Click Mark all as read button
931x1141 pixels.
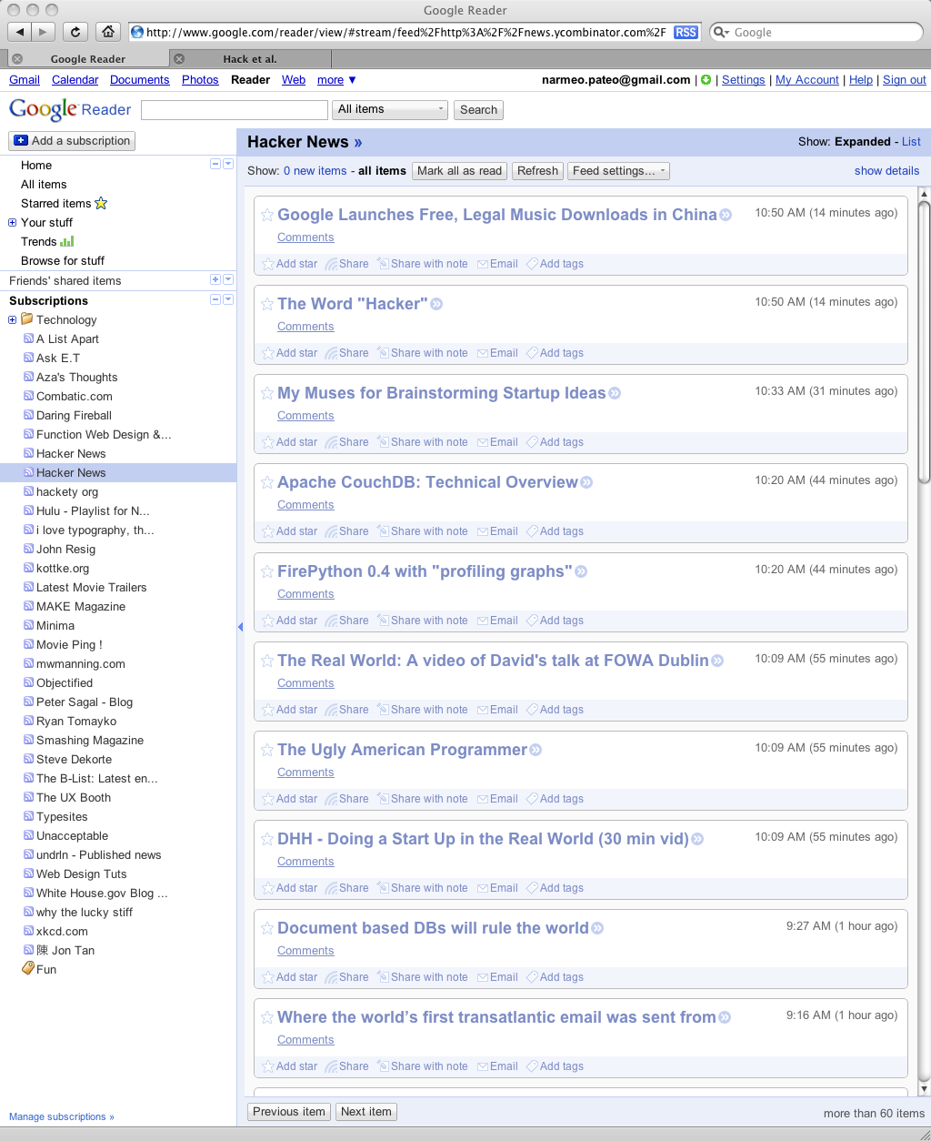(460, 170)
